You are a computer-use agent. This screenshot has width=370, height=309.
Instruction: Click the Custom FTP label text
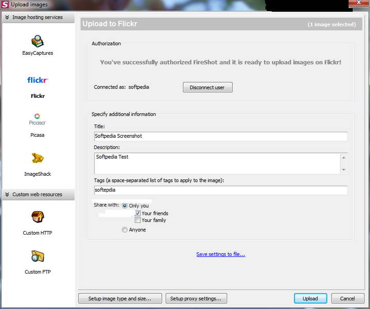point(38,272)
